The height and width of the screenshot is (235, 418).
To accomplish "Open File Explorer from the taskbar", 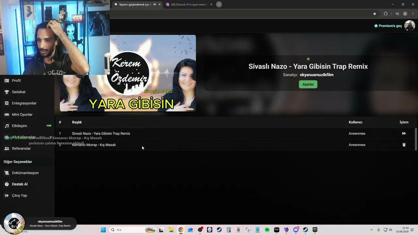I will pos(171,230).
